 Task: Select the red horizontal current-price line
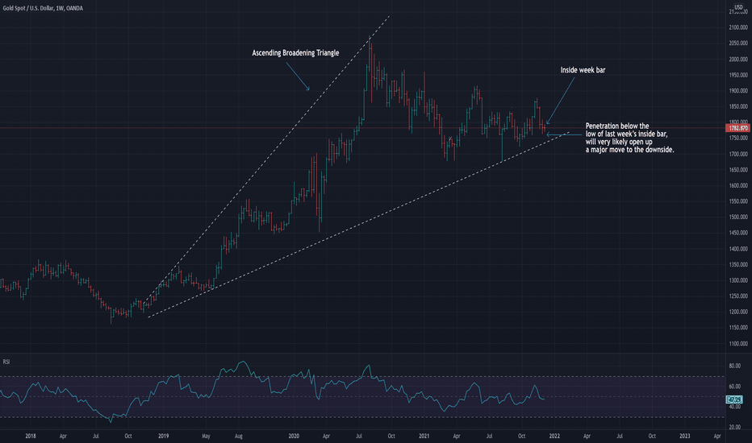pyautogui.click(x=362, y=128)
